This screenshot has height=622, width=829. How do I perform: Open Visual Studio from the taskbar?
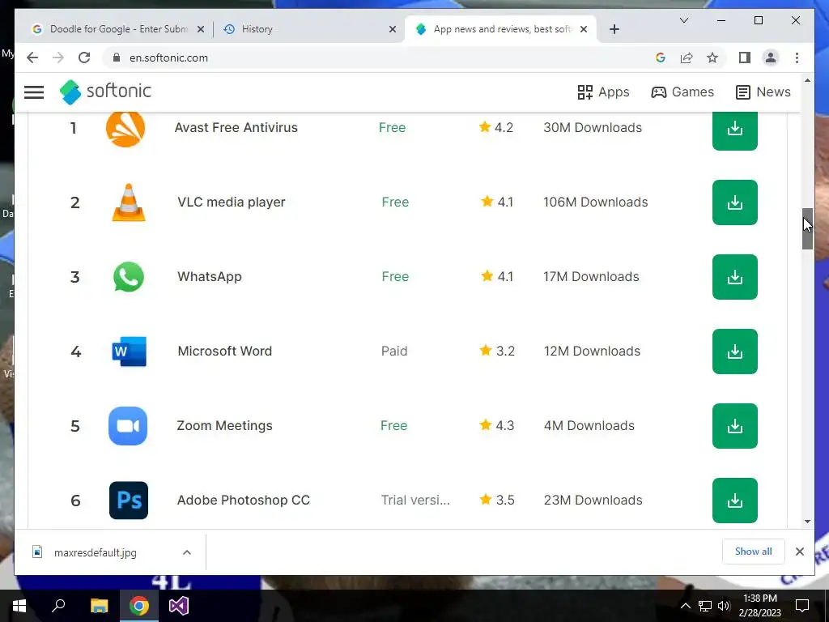coord(179,606)
